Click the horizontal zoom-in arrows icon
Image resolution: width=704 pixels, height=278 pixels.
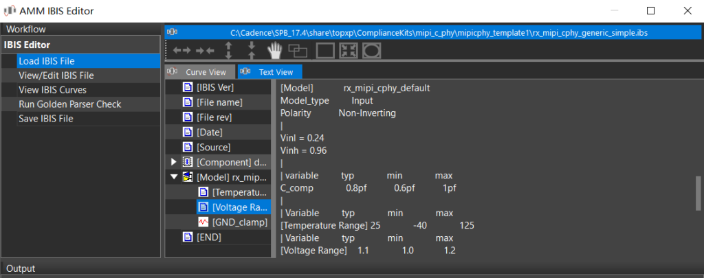click(205, 50)
